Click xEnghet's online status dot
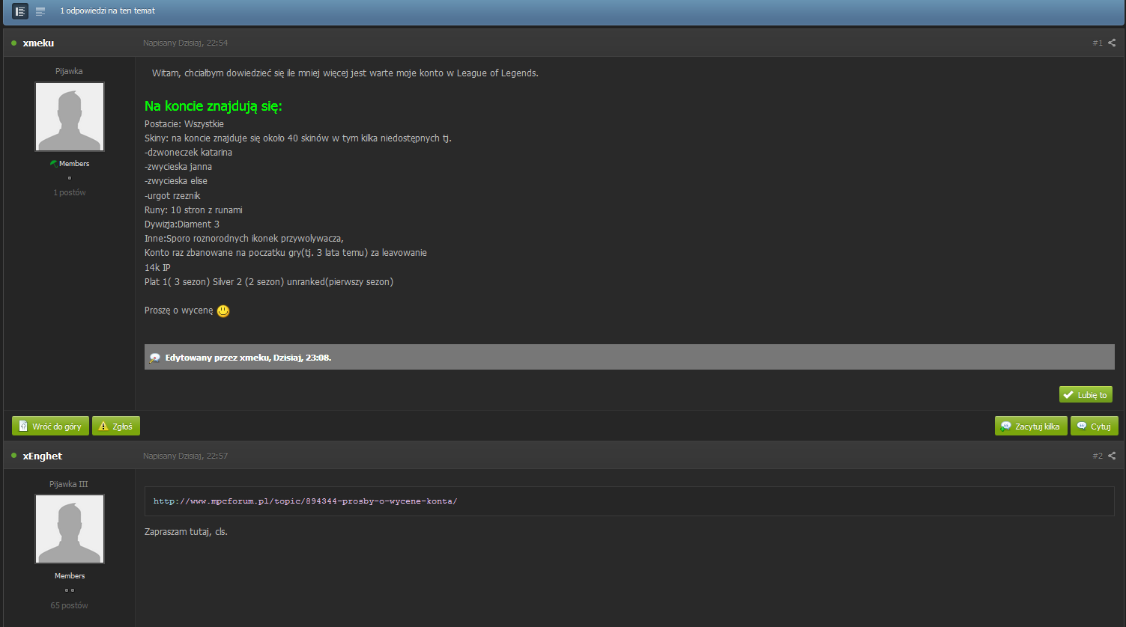 point(13,456)
